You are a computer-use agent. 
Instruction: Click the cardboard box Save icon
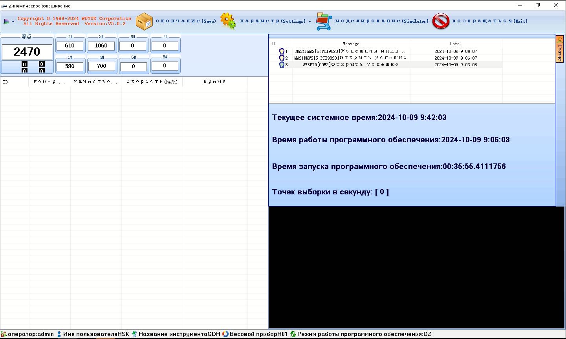coord(144,21)
